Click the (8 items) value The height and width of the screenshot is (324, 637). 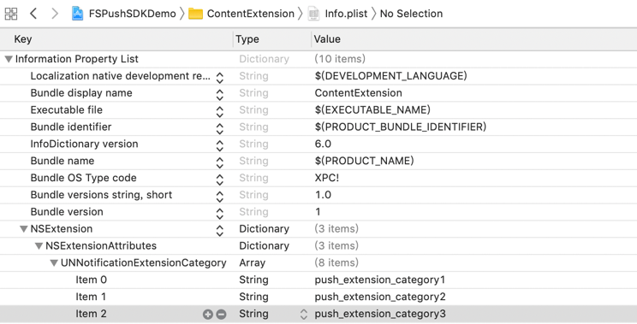click(336, 263)
